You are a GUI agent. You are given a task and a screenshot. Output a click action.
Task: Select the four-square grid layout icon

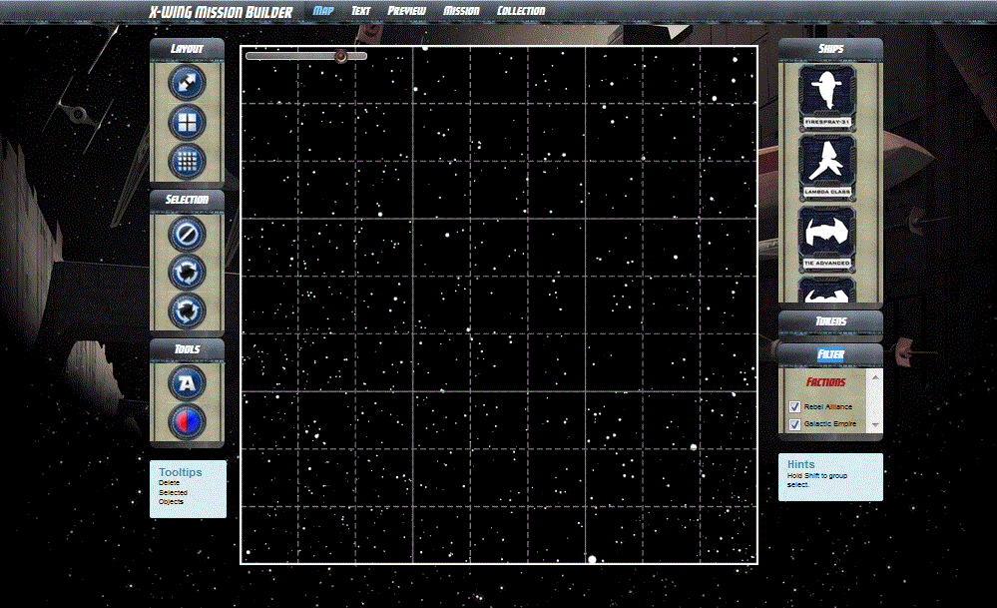tap(187, 122)
